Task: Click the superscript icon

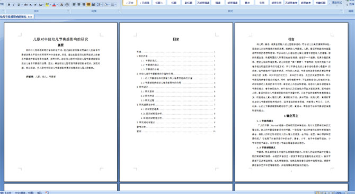Action: coord(35,5)
